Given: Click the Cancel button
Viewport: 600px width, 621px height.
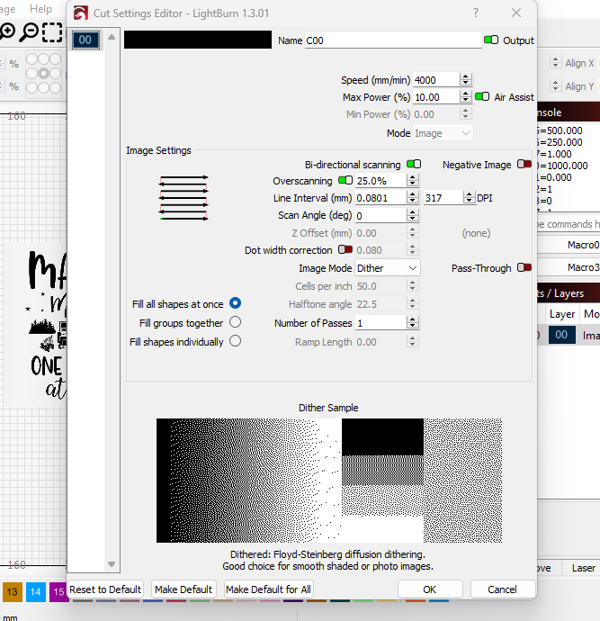Looking at the screenshot, I should click(502, 589).
